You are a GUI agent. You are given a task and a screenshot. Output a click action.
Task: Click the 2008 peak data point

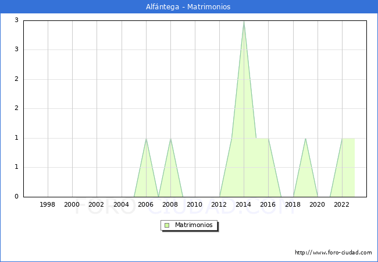coord(170,139)
